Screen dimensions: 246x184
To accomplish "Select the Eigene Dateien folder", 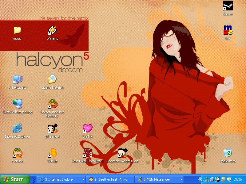I will coord(52,79).
